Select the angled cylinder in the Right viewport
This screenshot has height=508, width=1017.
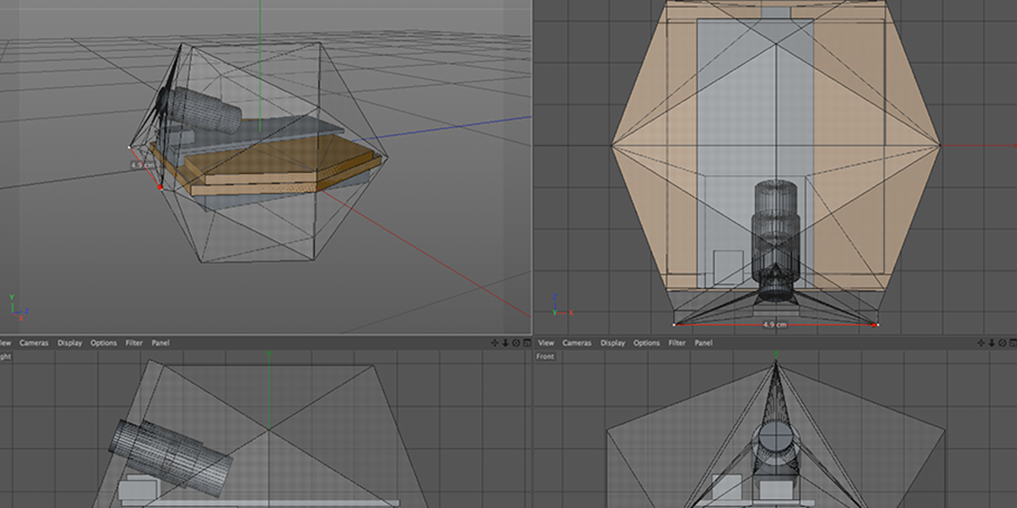(x=170, y=457)
